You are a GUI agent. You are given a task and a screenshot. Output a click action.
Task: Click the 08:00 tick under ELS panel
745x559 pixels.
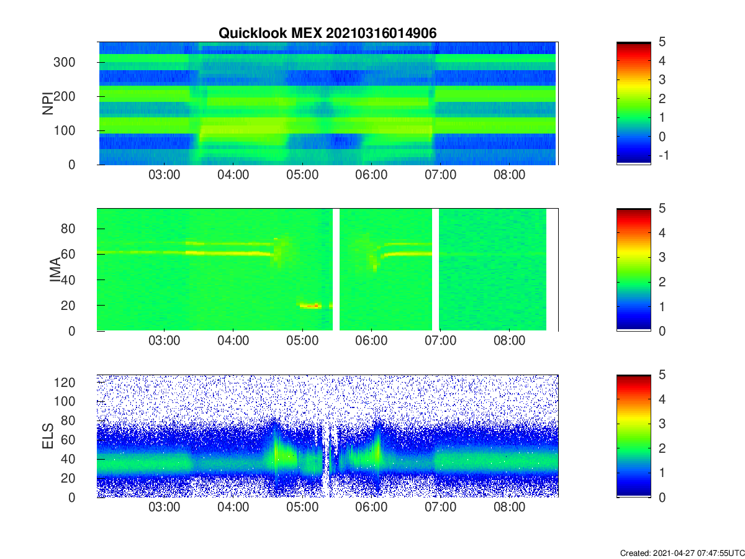(x=509, y=509)
